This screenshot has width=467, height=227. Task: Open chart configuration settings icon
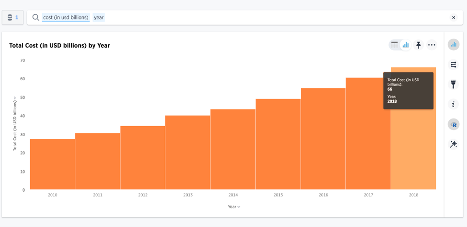pyautogui.click(x=453, y=65)
